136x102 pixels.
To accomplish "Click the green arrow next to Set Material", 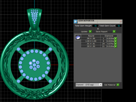I will tap(118, 85).
